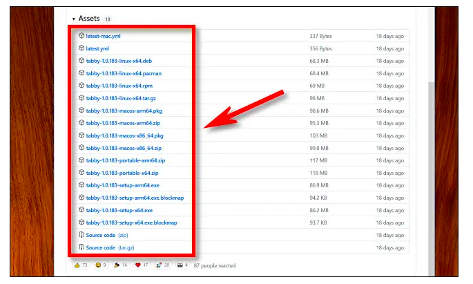This screenshot has width=473, height=284.
Task: Open tabby-1.0.183-setup-arm64.exe.blockmap link
Action: pyautogui.click(x=135, y=198)
